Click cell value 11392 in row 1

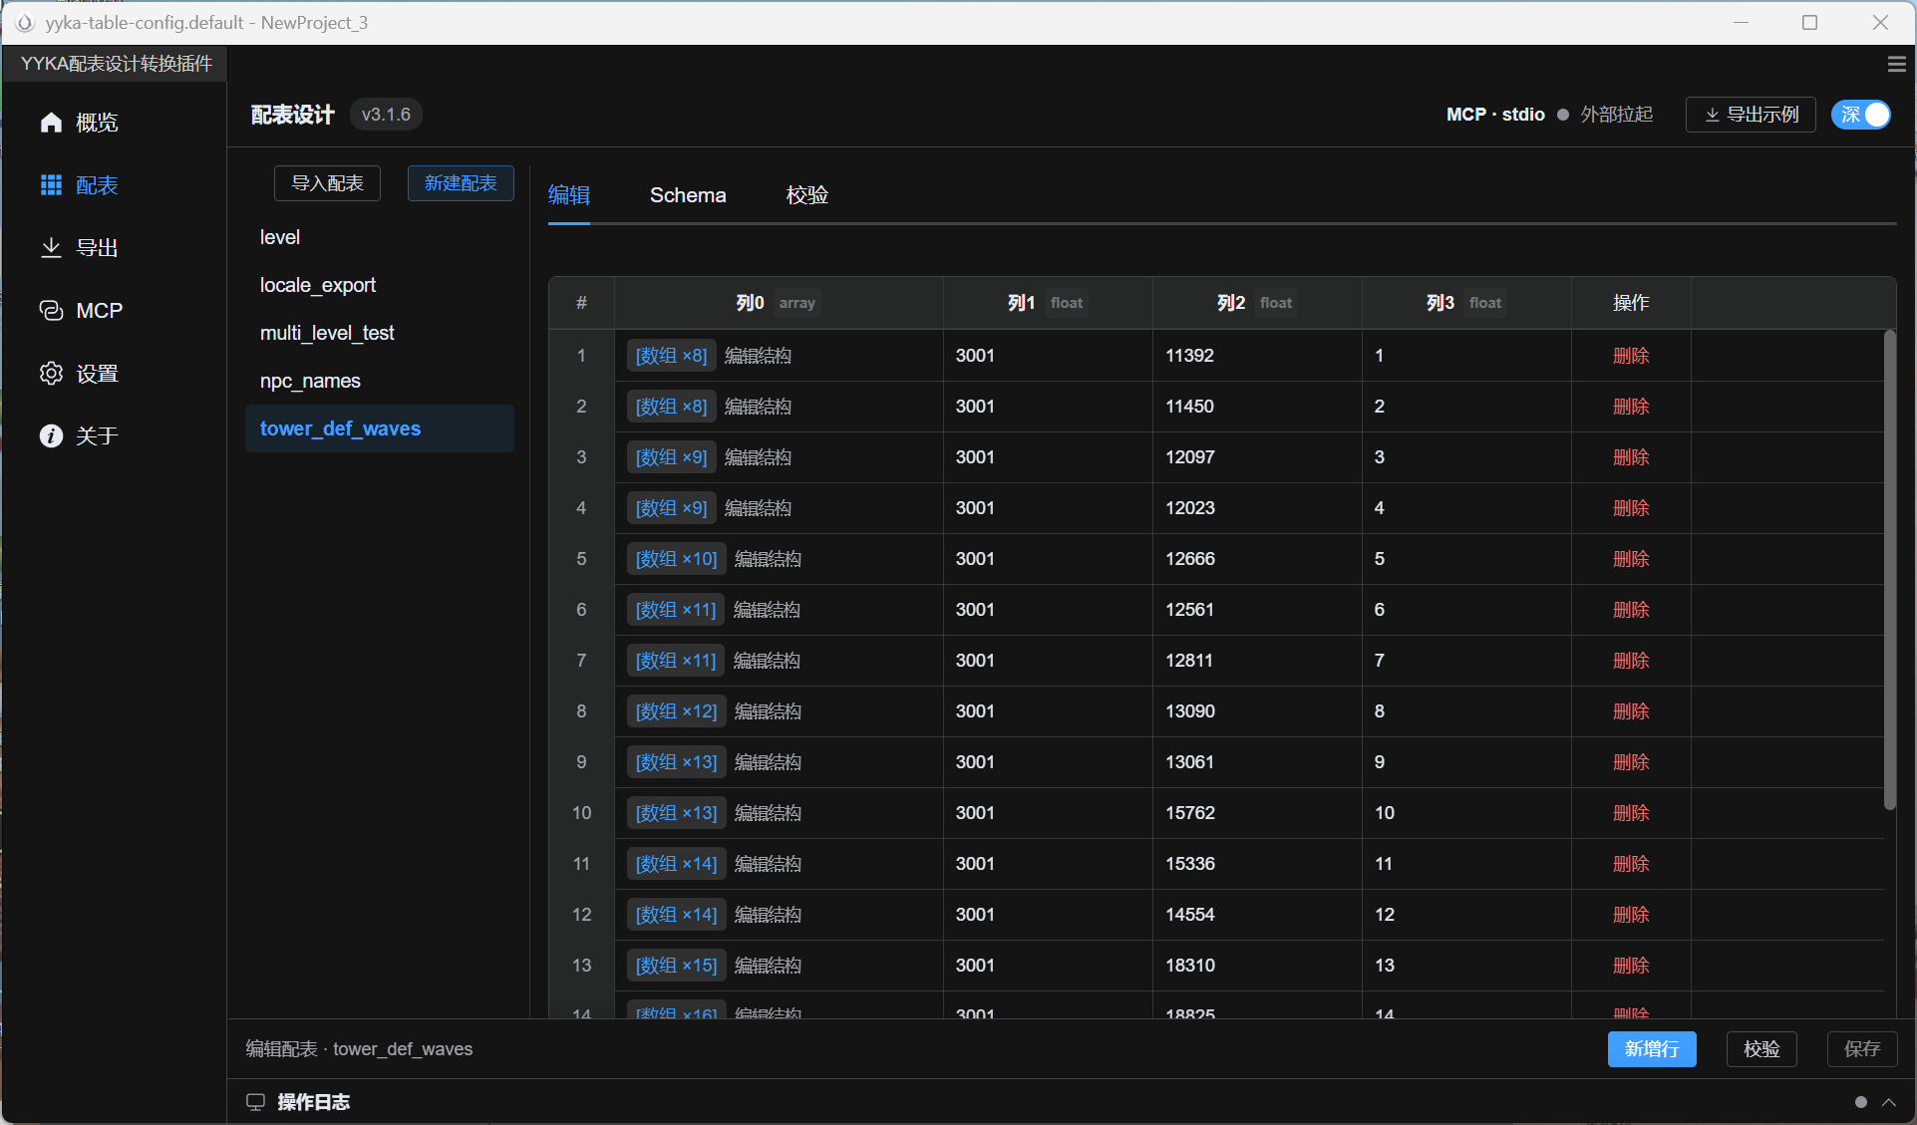(x=1189, y=356)
